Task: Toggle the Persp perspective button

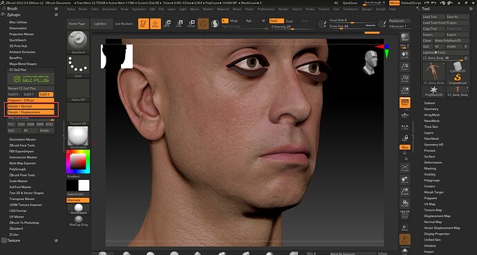Action: click(x=404, y=103)
